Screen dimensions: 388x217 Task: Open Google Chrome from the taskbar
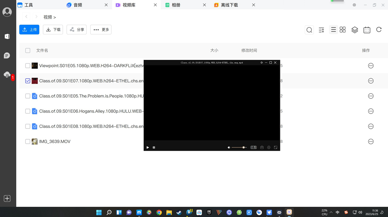(159, 212)
